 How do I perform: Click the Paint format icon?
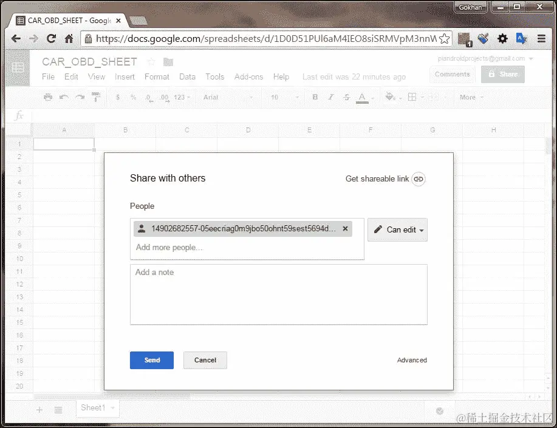[x=96, y=97]
